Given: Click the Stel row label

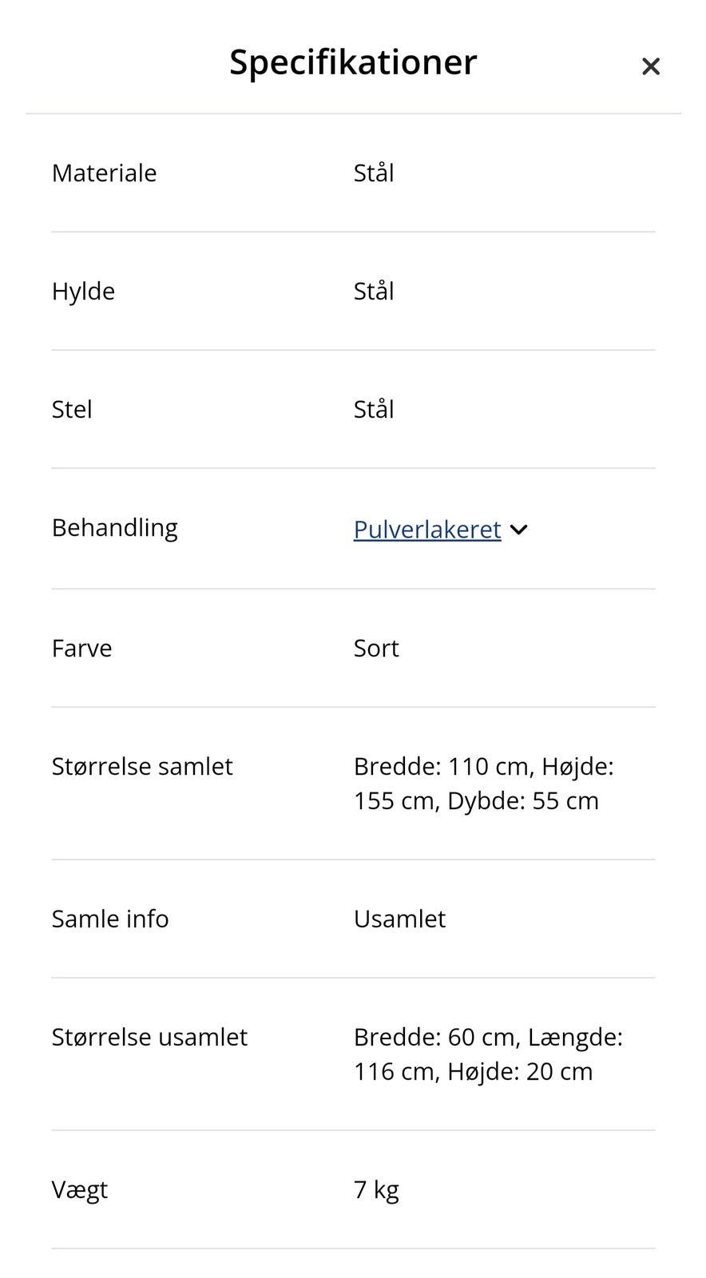Looking at the screenshot, I should click(x=72, y=409).
